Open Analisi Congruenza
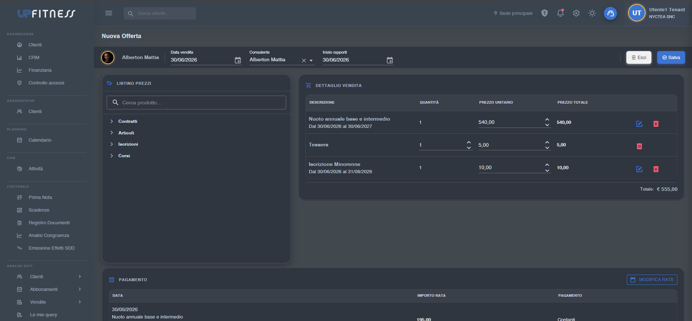 click(x=49, y=235)
